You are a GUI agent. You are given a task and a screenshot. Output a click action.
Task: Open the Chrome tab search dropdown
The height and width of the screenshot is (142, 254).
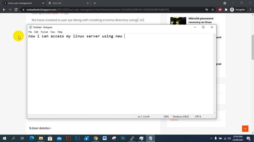(225, 3)
